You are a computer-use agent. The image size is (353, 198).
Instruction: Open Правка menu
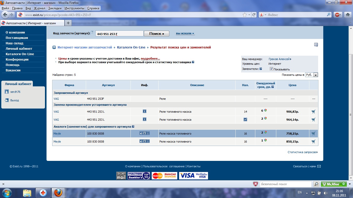pyautogui.click(x=17, y=8)
